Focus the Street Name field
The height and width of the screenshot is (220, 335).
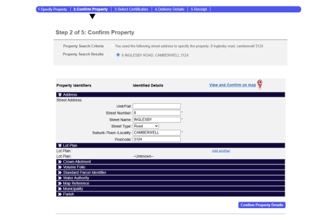click(x=157, y=120)
